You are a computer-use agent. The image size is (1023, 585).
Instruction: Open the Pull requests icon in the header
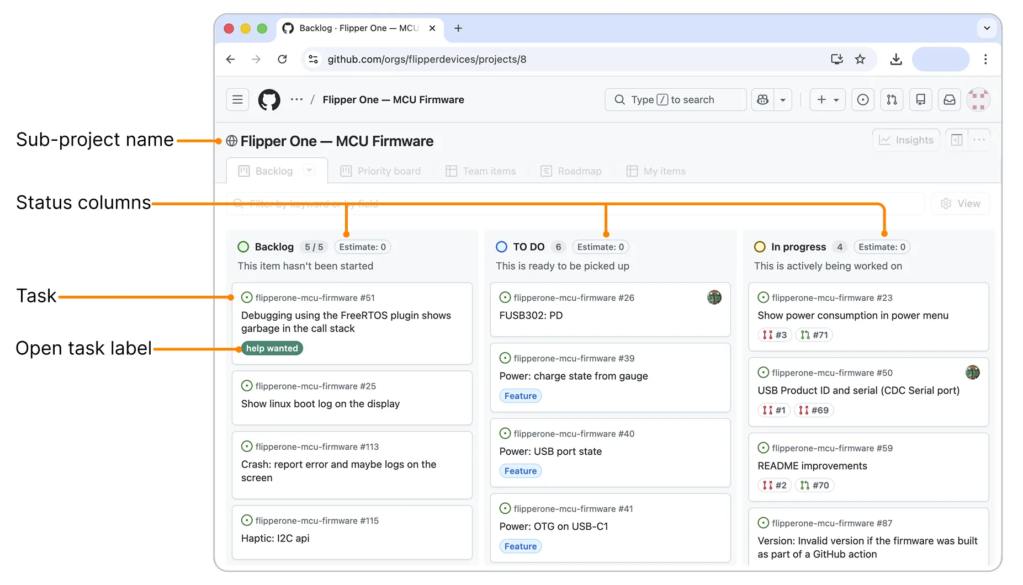(892, 100)
